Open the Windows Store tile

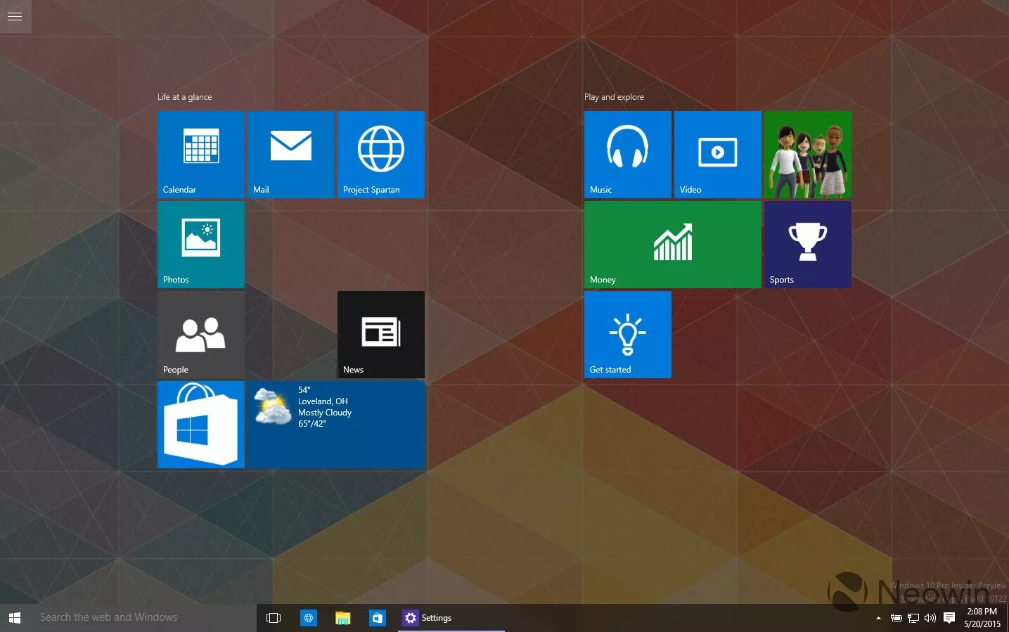coord(200,424)
